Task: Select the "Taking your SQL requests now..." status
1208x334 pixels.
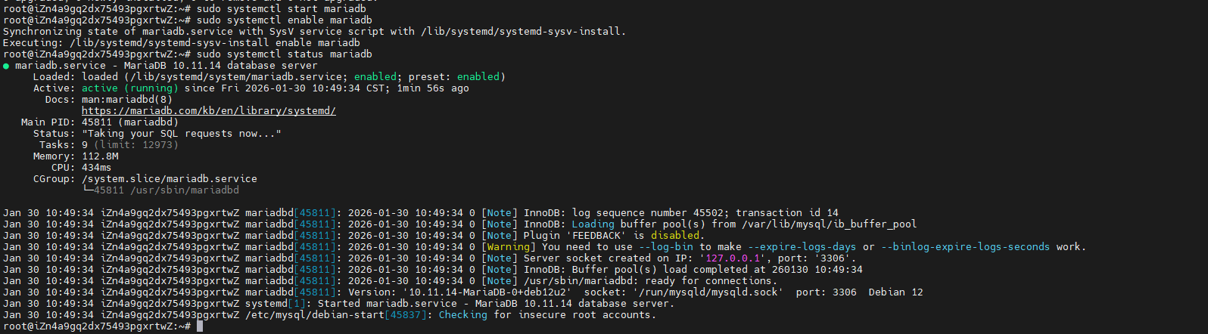Action: pos(181,134)
